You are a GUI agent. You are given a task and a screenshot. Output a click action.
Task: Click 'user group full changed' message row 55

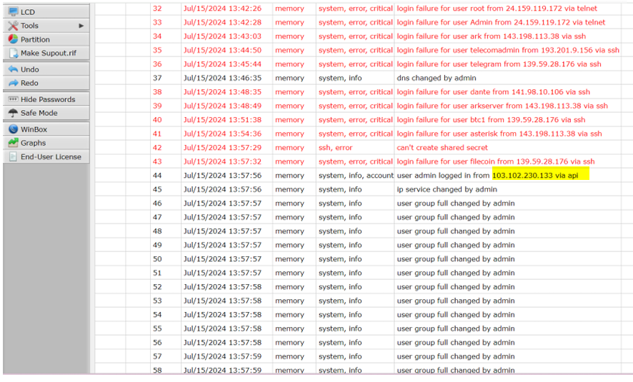pyautogui.click(x=456, y=328)
